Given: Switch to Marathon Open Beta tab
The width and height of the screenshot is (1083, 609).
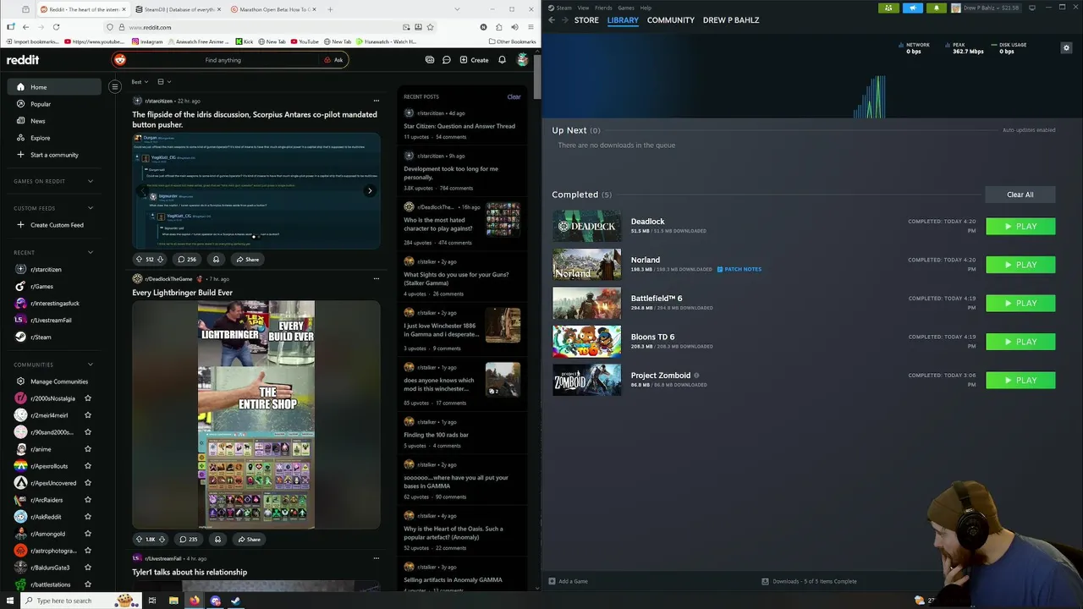Looking at the screenshot, I should (x=272, y=9).
